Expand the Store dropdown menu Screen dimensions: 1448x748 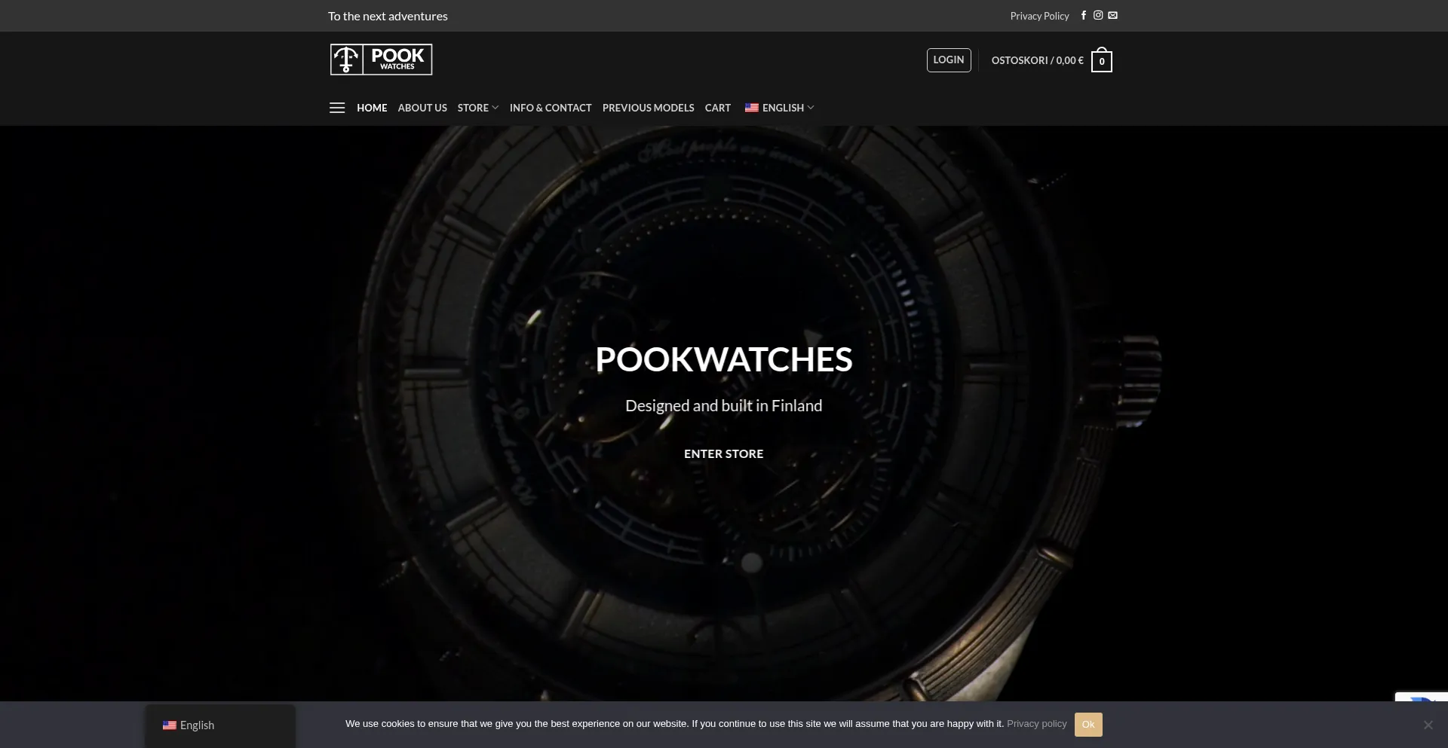tap(477, 108)
